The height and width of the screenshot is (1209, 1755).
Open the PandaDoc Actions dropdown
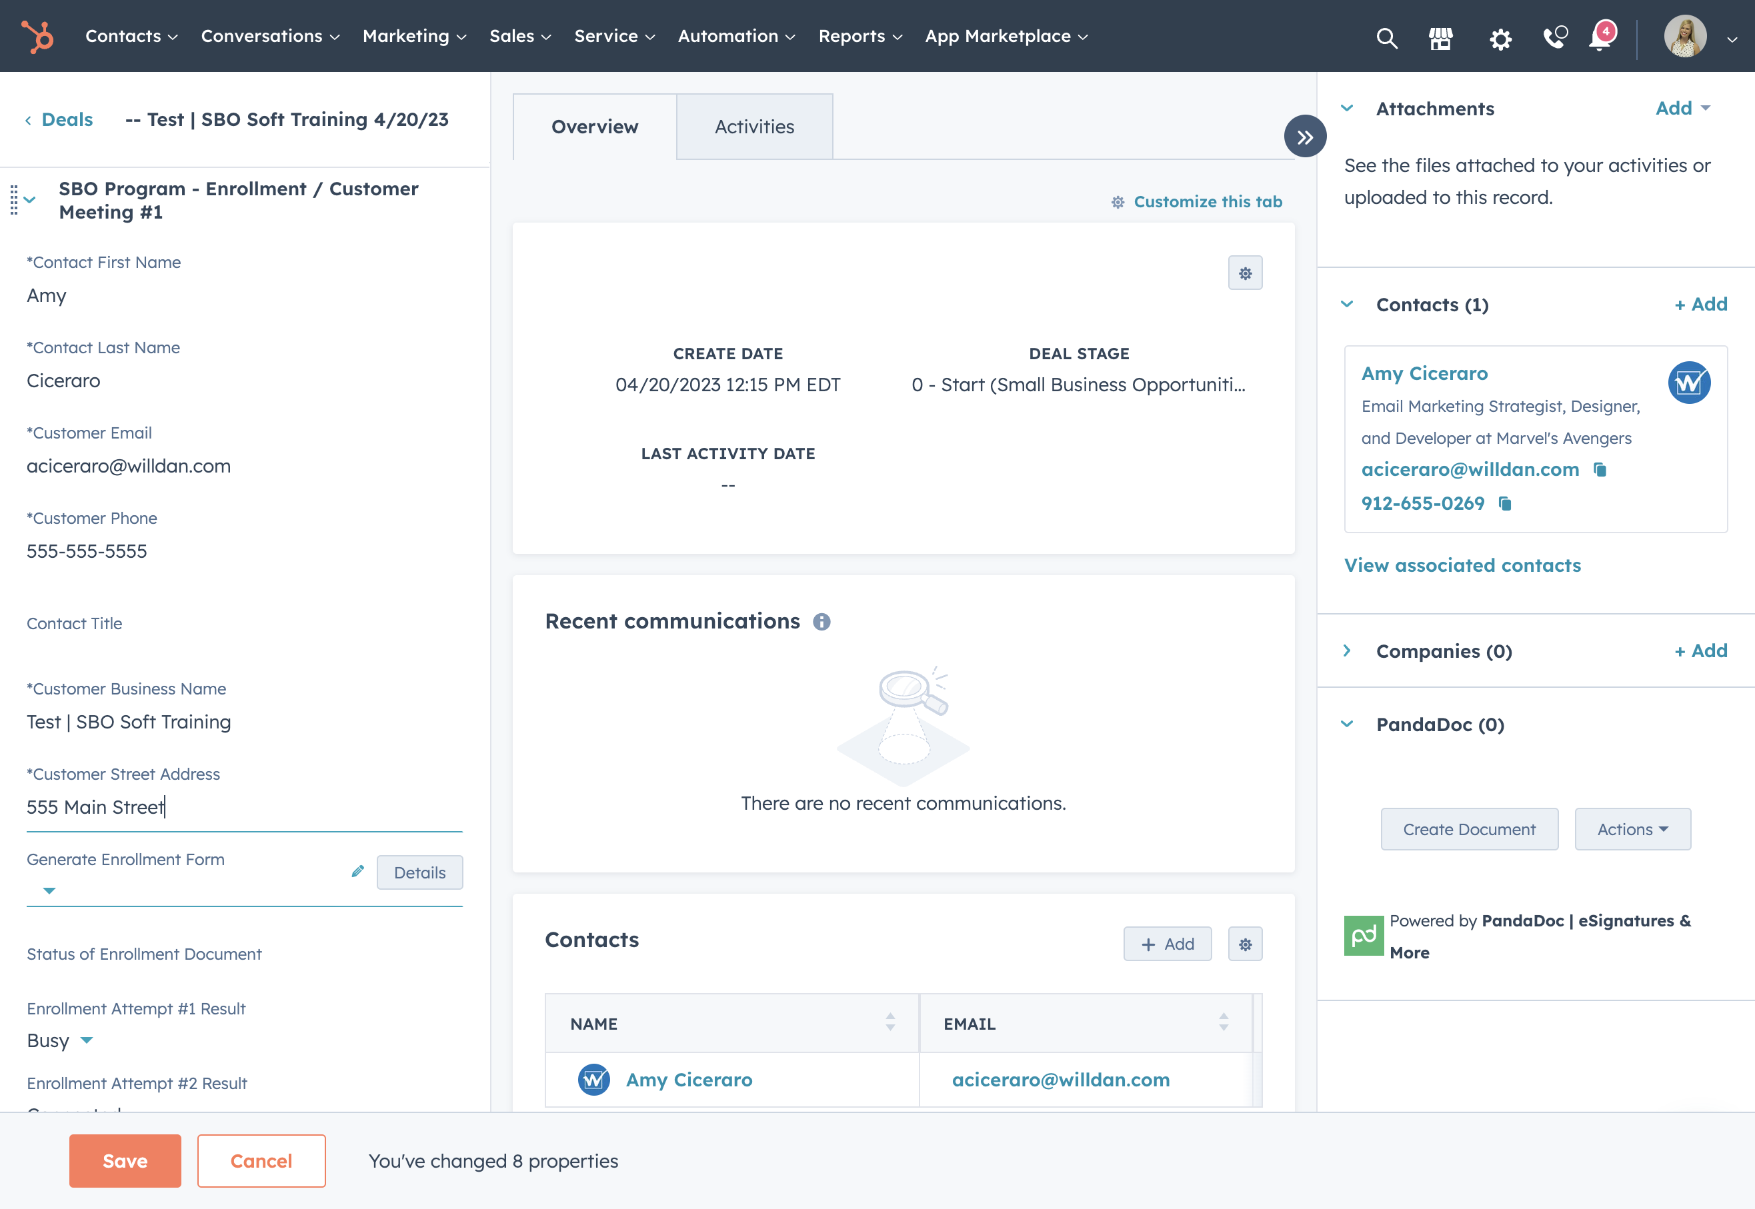click(1633, 830)
